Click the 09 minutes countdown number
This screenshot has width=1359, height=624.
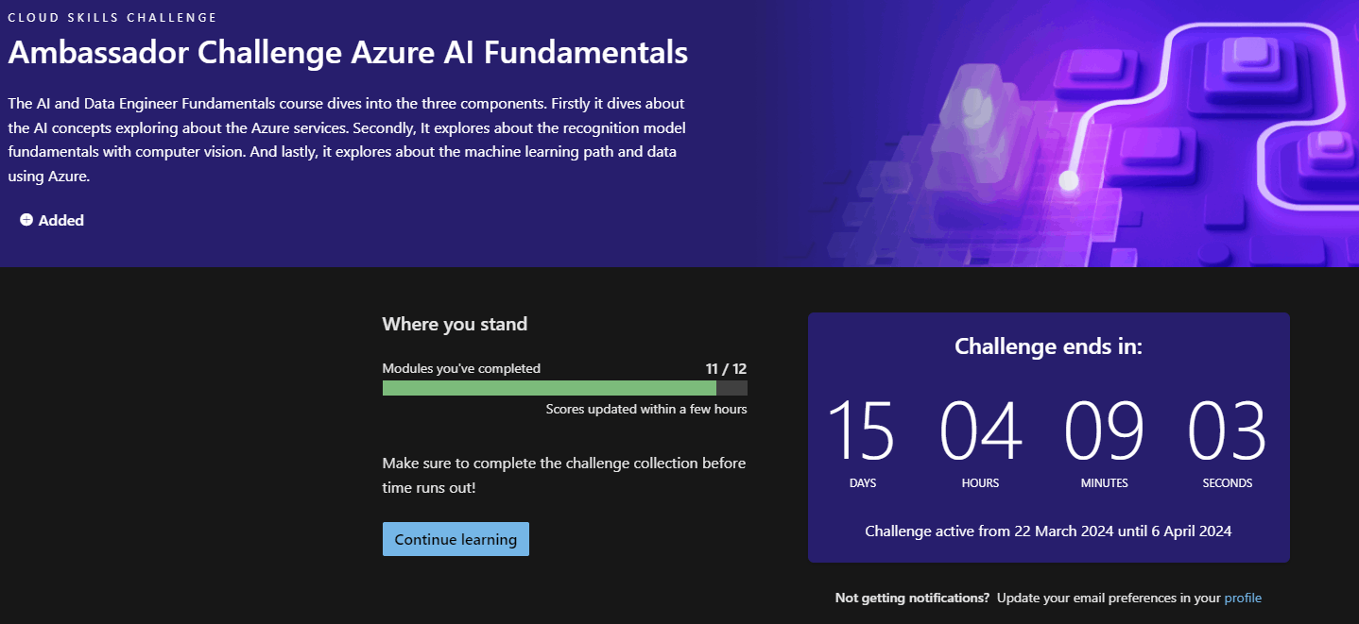(1104, 430)
